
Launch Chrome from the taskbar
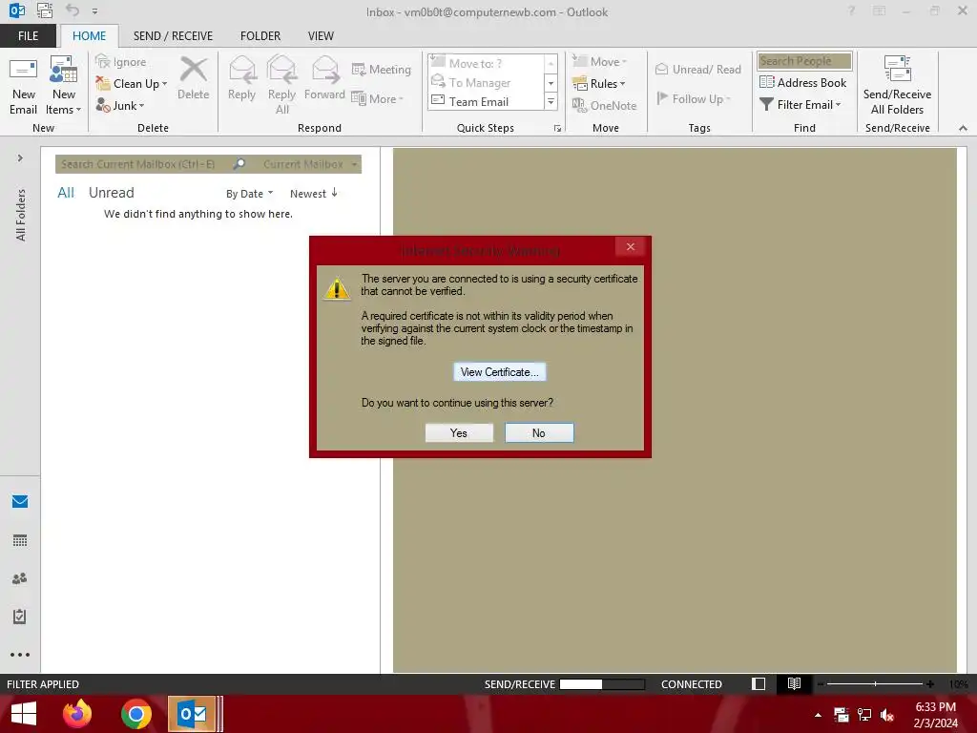click(x=135, y=714)
